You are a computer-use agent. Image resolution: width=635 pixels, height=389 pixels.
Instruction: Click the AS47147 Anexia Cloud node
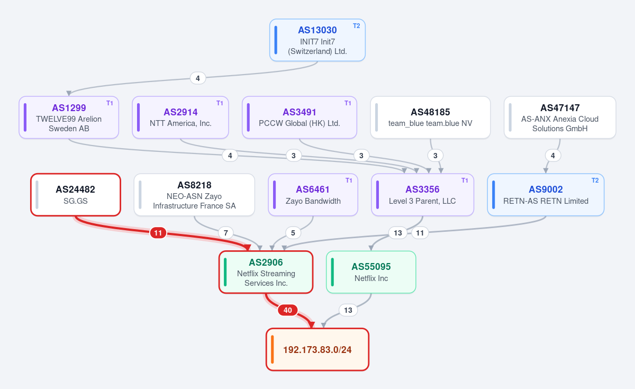pyautogui.click(x=560, y=117)
